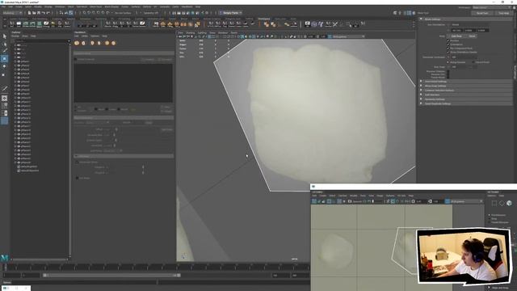Select the Pick/Marquee radio in UV Toolkit

[490, 215]
